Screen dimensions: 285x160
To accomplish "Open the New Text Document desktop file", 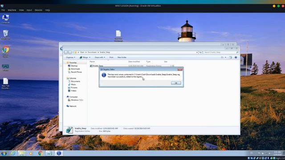I will (5, 84).
